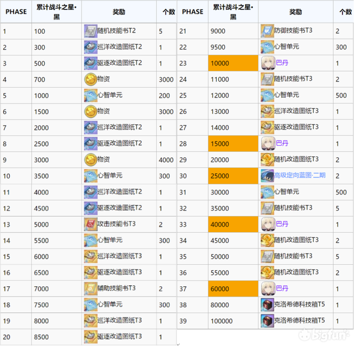The image size is (354, 346).
Task: Click the 辅助技能书T3 reward text
Action: [x=116, y=288]
